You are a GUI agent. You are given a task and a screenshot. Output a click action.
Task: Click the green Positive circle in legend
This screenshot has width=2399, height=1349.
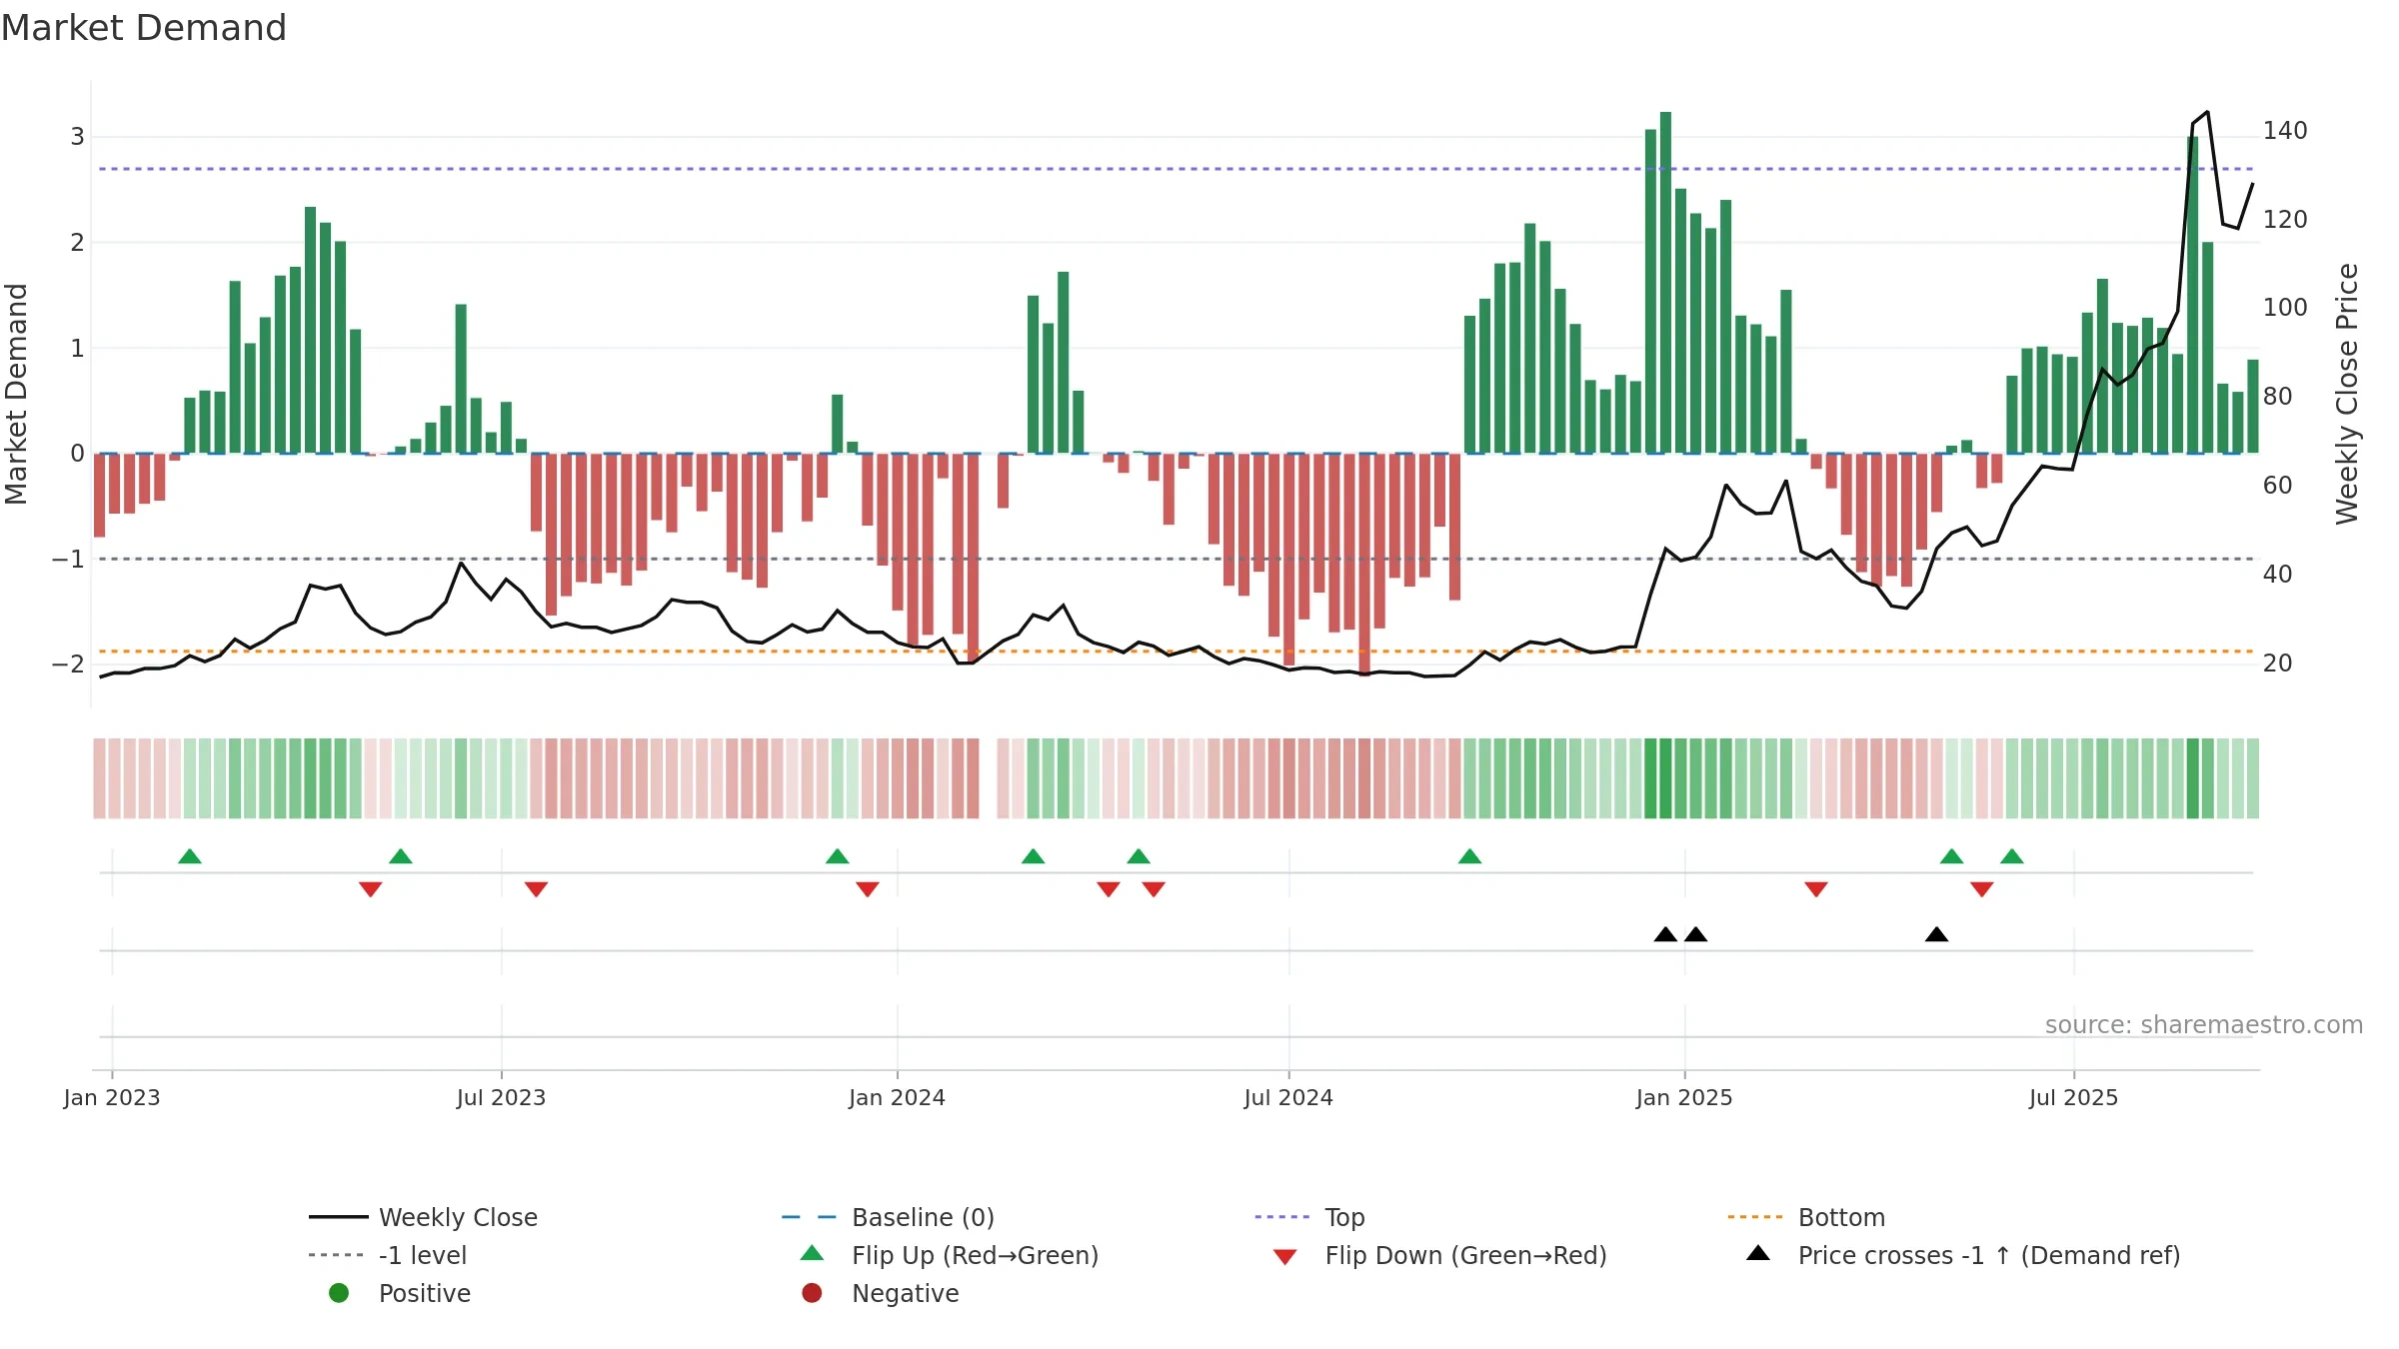[339, 1293]
